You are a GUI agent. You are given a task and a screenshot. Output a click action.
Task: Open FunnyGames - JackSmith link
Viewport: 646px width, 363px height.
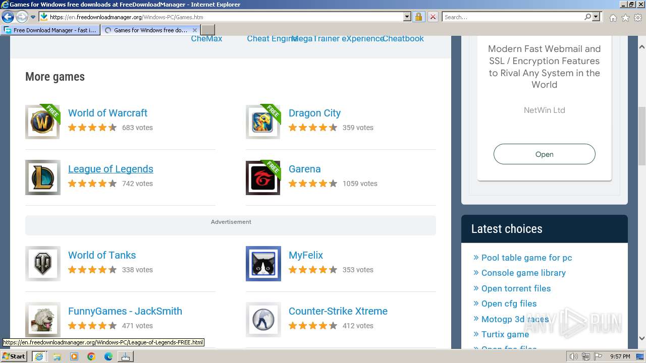[125, 311]
